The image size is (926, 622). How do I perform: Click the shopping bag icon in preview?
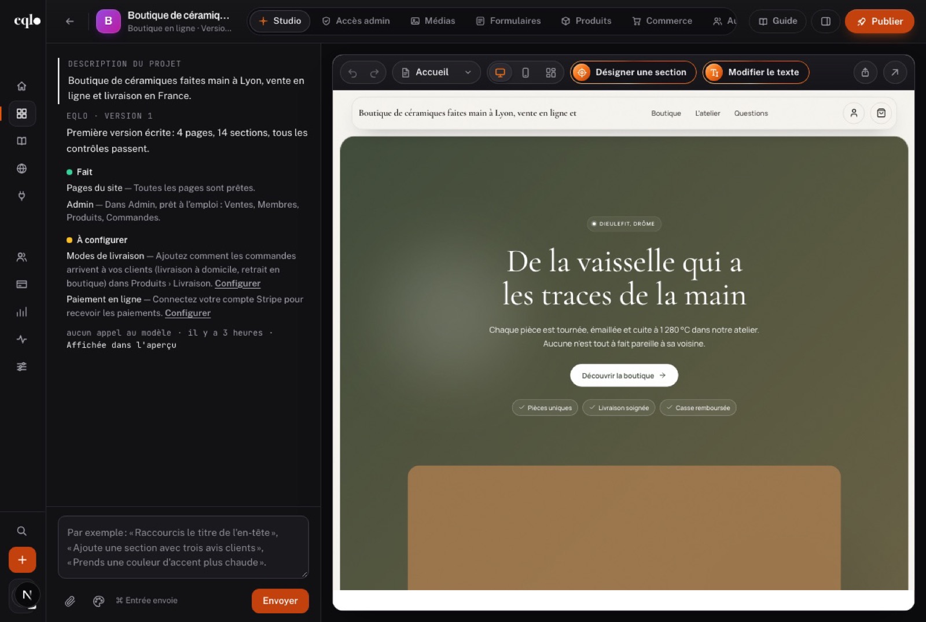pos(881,113)
